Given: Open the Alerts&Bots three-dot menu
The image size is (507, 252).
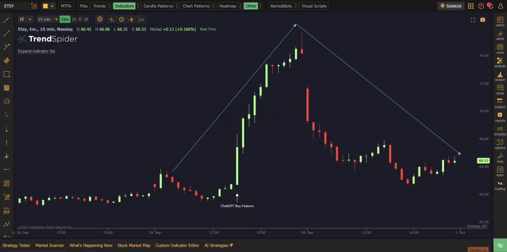Looking at the screenshot, I should (296, 6).
